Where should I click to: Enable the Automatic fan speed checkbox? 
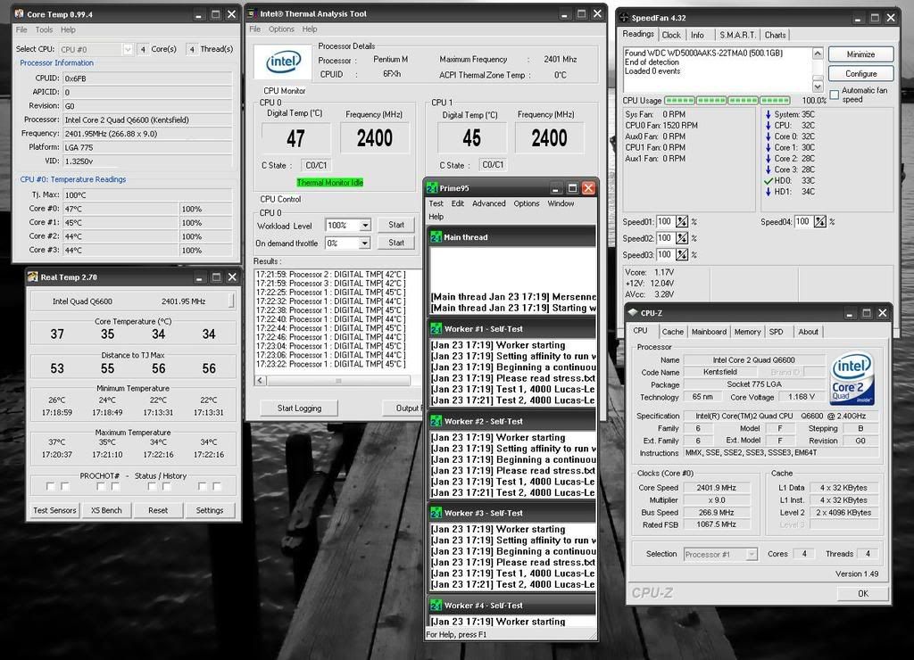[835, 95]
